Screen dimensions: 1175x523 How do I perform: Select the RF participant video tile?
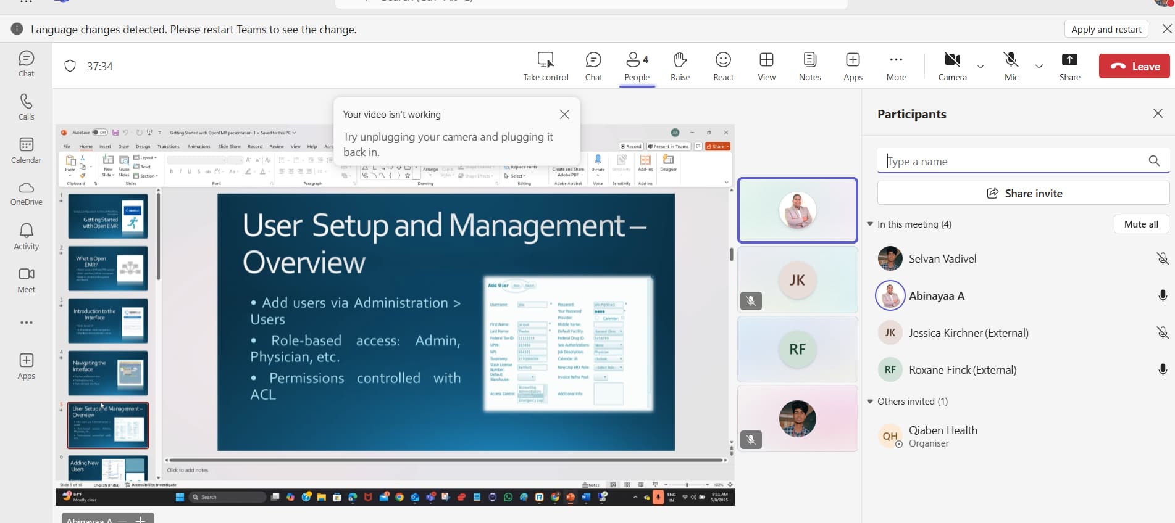798,349
